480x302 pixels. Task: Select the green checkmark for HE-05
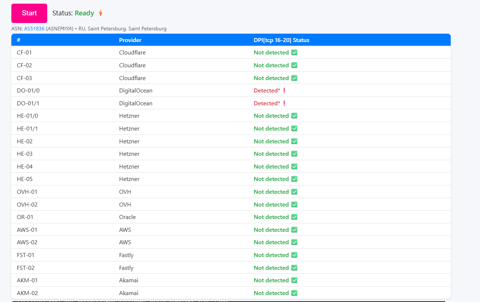(294, 179)
